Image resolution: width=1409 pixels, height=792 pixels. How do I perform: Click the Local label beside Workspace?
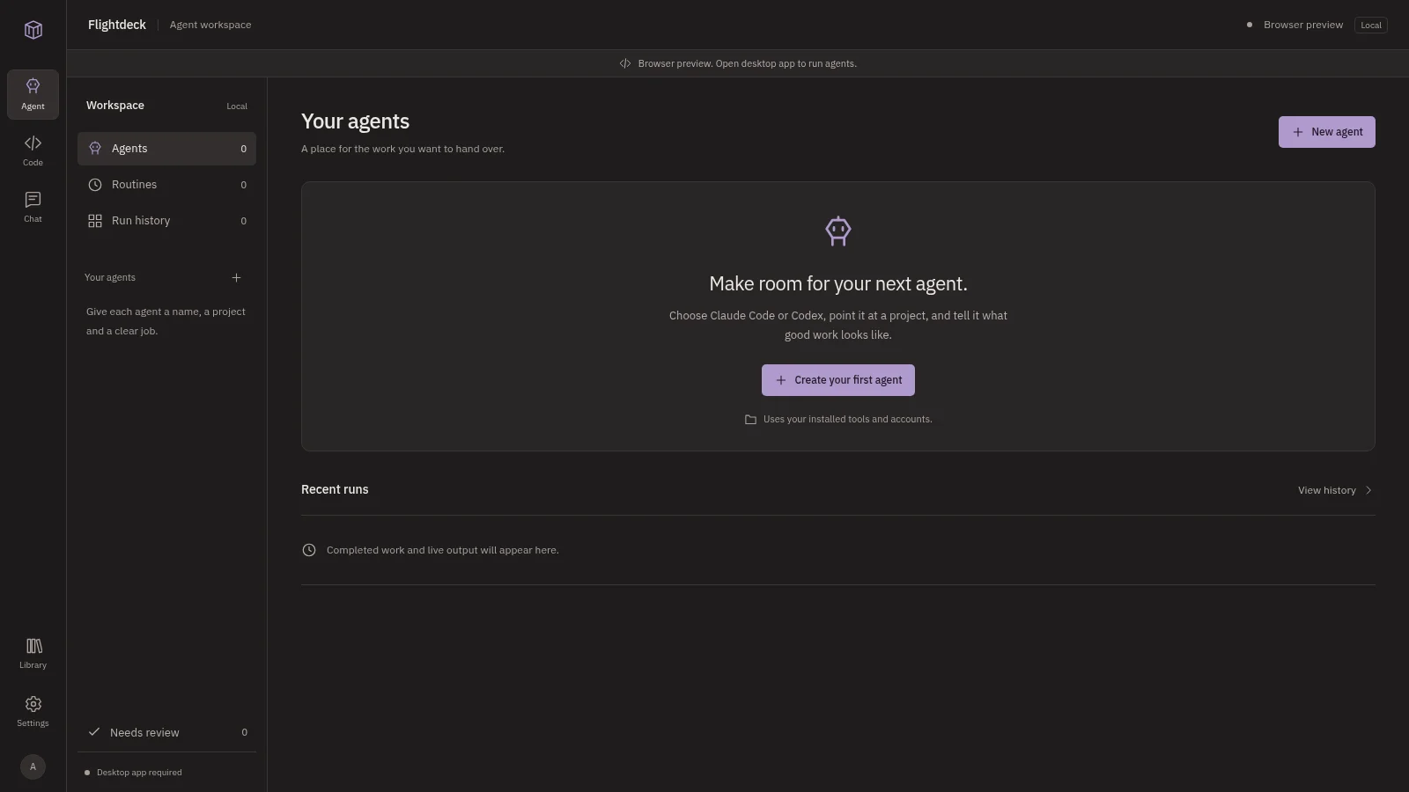[237, 106]
